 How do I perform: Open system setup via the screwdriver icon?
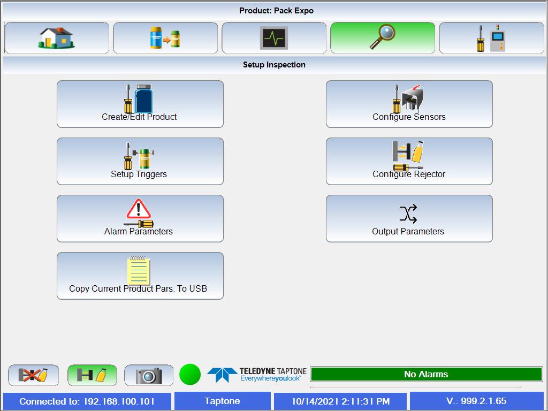point(491,37)
